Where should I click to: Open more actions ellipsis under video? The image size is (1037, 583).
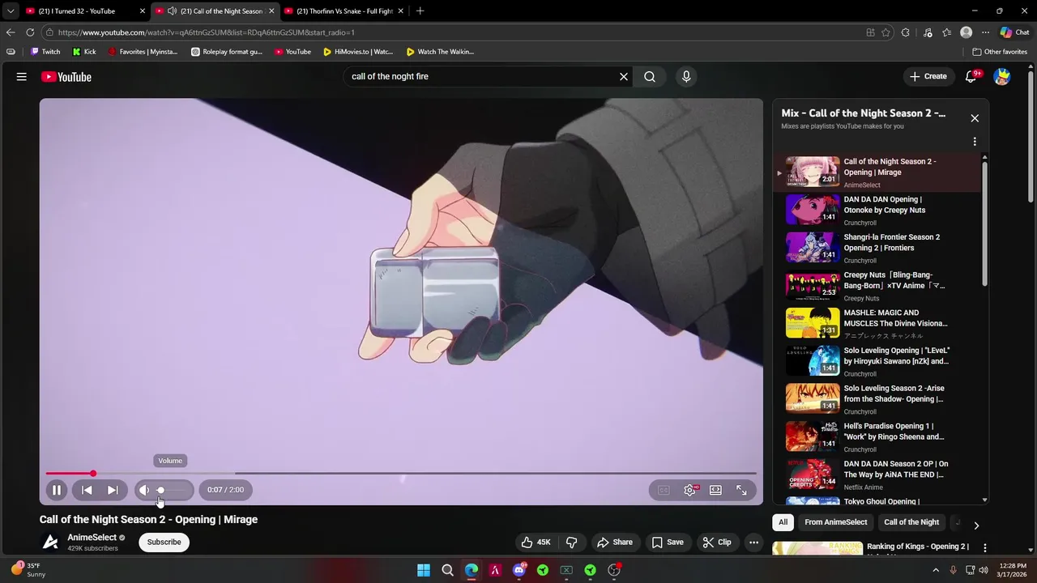pos(753,543)
